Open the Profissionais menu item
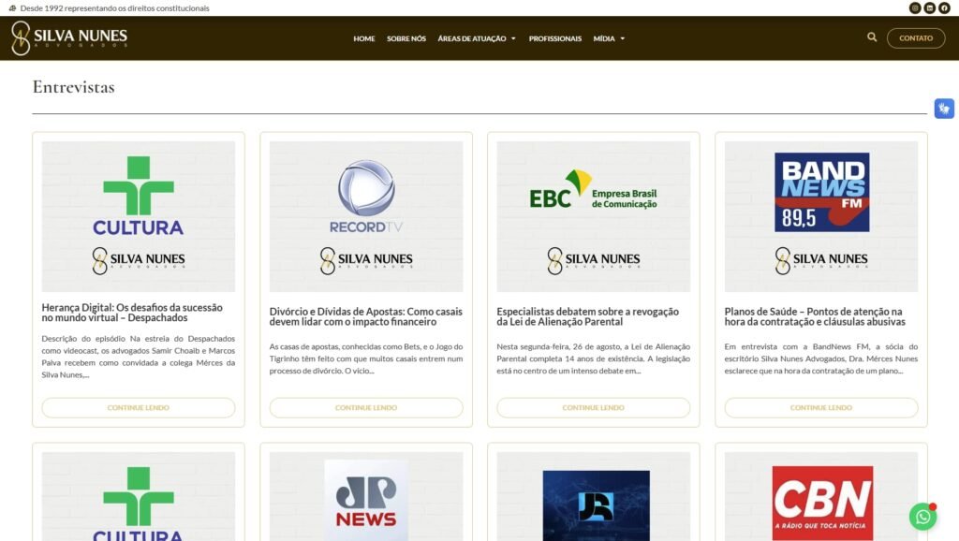Viewport: 959px width, 541px height. coord(554,38)
